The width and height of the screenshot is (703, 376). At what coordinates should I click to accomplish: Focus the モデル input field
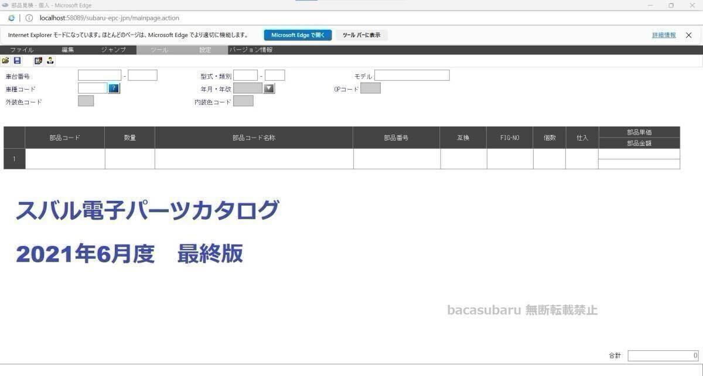click(x=412, y=75)
